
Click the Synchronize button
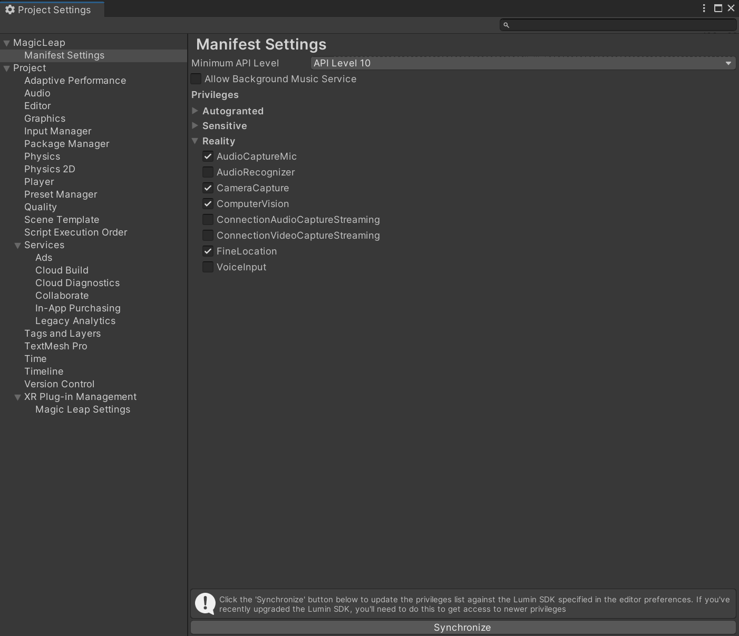tap(463, 628)
